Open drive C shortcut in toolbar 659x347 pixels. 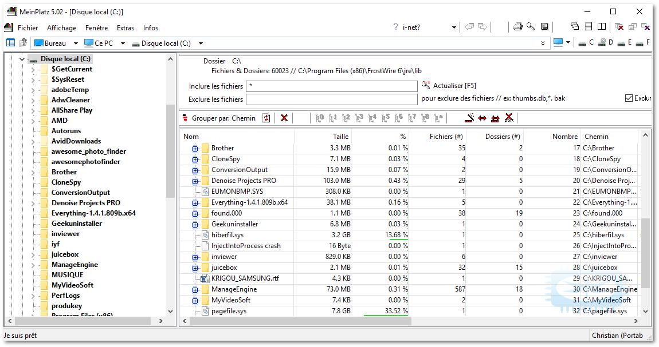coord(586,42)
